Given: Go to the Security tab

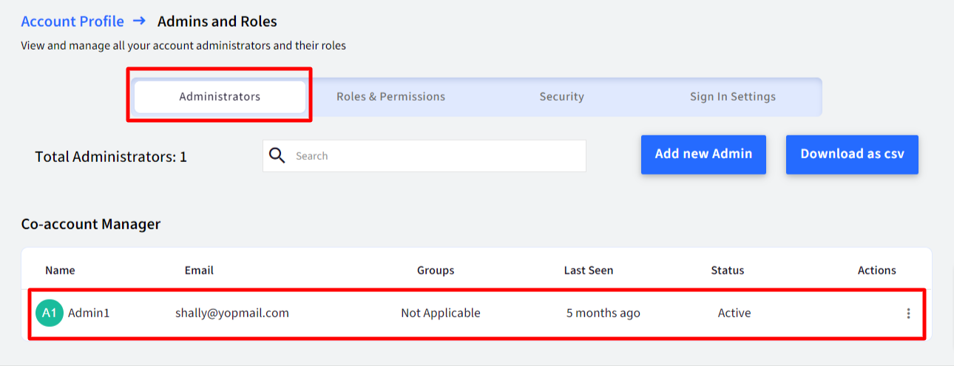Looking at the screenshot, I should 561,97.
